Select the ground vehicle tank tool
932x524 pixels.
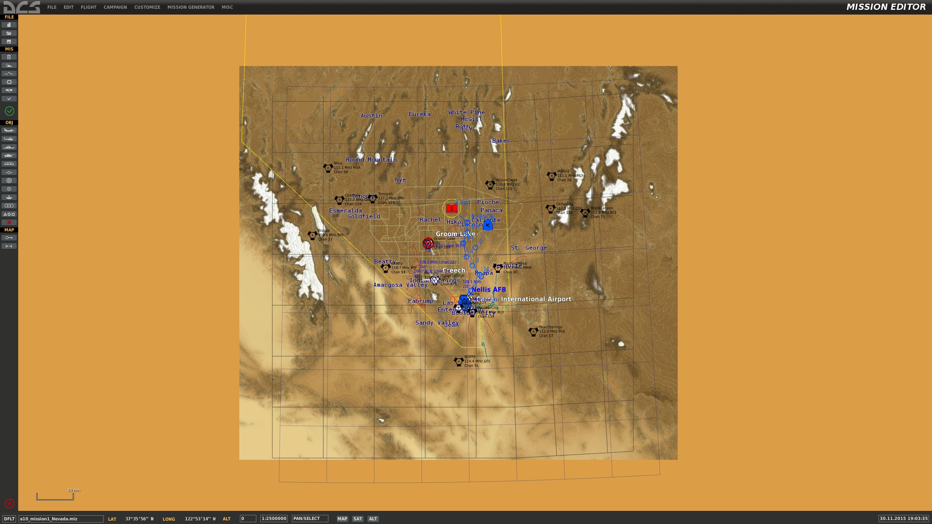[9, 155]
